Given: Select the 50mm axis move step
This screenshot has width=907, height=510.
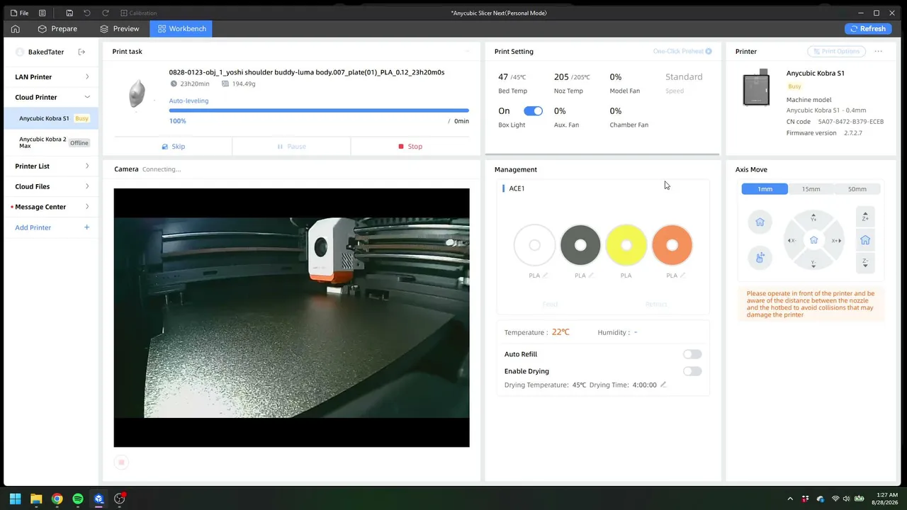Looking at the screenshot, I should [x=857, y=189].
